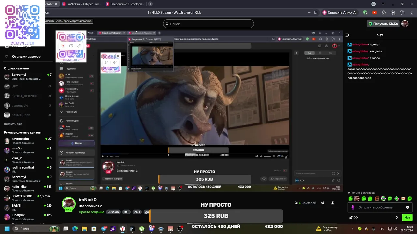This screenshot has height=234, width=417.
Task: Open LOWTIERGOD recommended channel
Action: click(28, 198)
